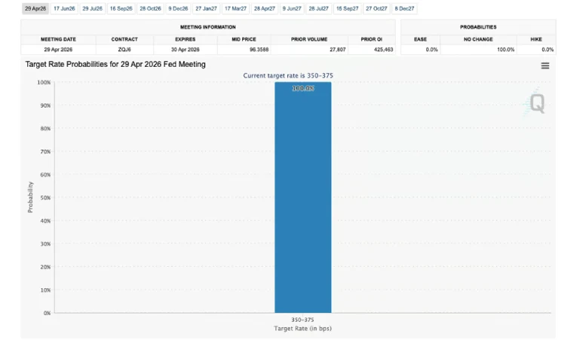Click the Target Rate Probabilities chart title
The image size is (577, 340).
[x=115, y=65]
